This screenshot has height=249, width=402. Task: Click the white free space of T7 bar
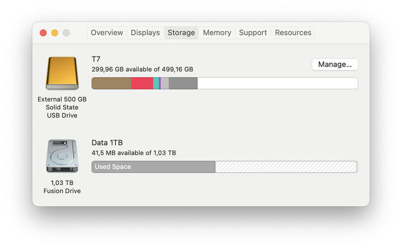277,84
